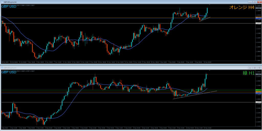Restore the GBPUSD H1 chart window
The width and height of the screenshot is (262, 131).
[x=255, y=68]
